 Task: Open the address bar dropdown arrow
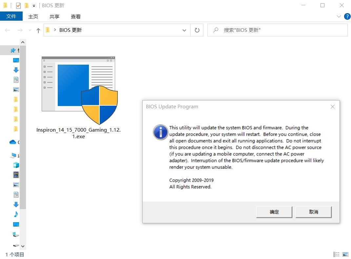[x=184, y=30]
